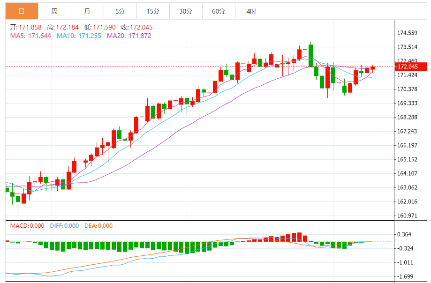431x283 pixels.
Task: Click the 0.364 MACD axis label
Action: pos(404,234)
